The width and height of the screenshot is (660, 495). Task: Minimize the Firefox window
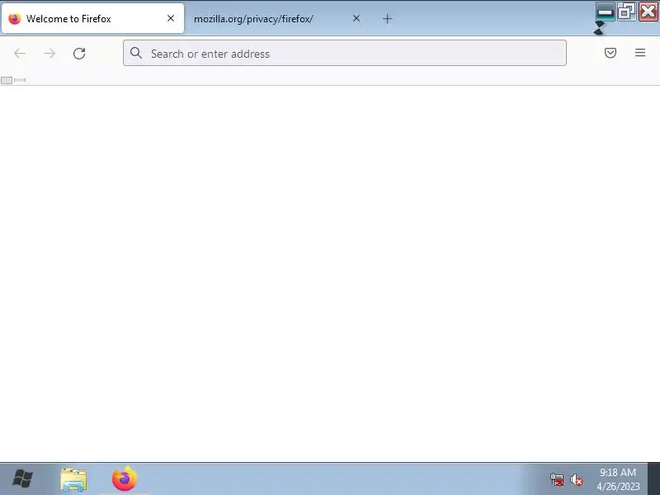point(606,12)
